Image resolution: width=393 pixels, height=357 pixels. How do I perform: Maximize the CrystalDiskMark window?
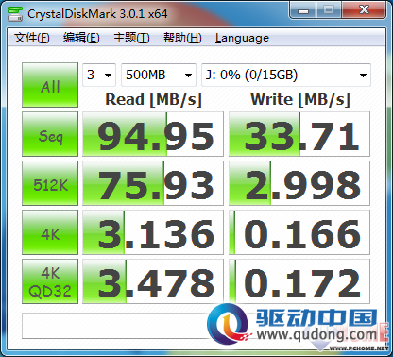coord(329,10)
